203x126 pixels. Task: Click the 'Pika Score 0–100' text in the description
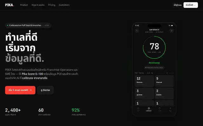click(32, 74)
